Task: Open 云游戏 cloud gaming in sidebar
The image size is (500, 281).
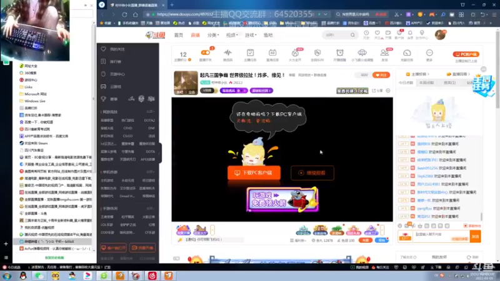Action: 116,87
